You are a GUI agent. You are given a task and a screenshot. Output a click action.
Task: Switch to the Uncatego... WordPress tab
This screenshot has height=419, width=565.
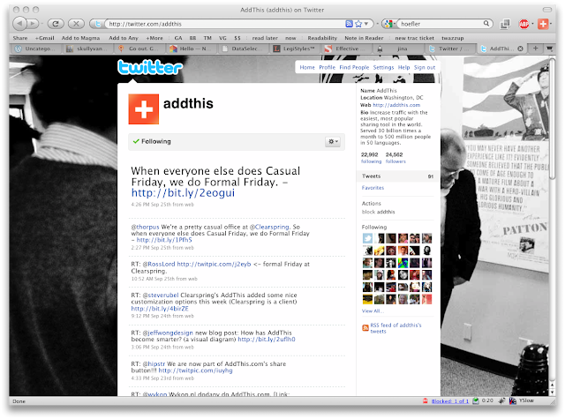[x=35, y=49]
